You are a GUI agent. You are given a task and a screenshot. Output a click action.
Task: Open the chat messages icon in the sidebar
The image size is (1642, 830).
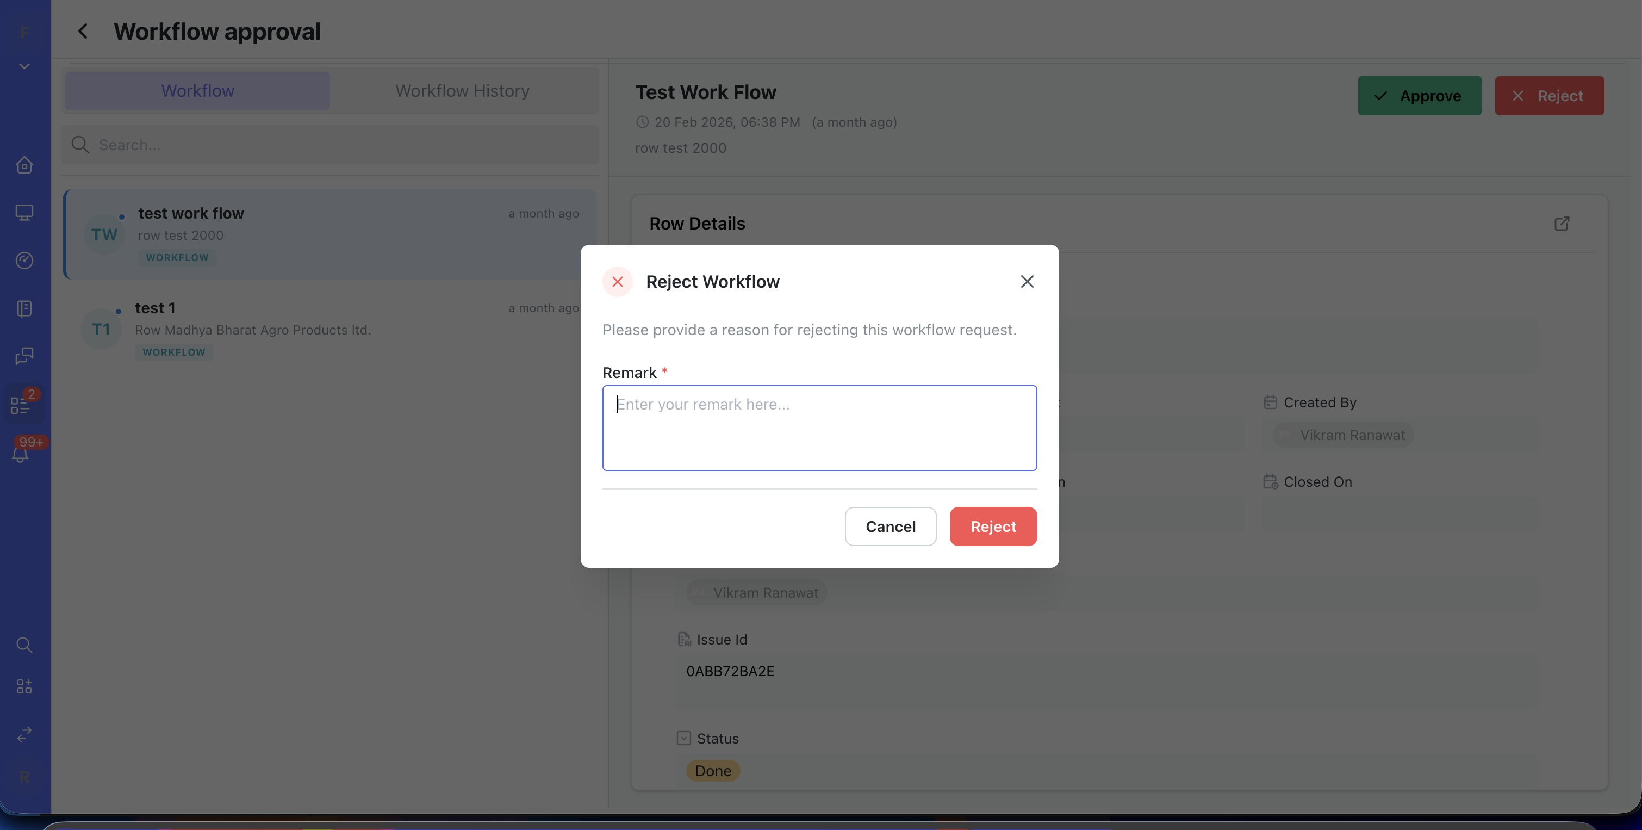click(24, 356)
